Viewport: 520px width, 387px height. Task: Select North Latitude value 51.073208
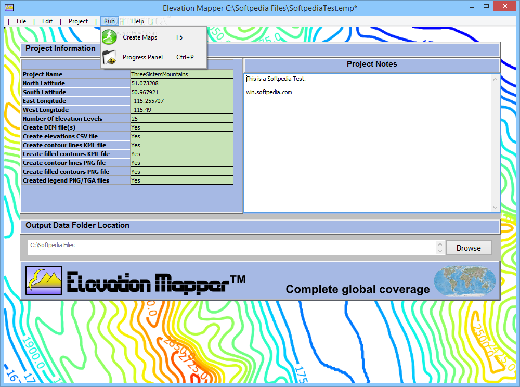181,83
